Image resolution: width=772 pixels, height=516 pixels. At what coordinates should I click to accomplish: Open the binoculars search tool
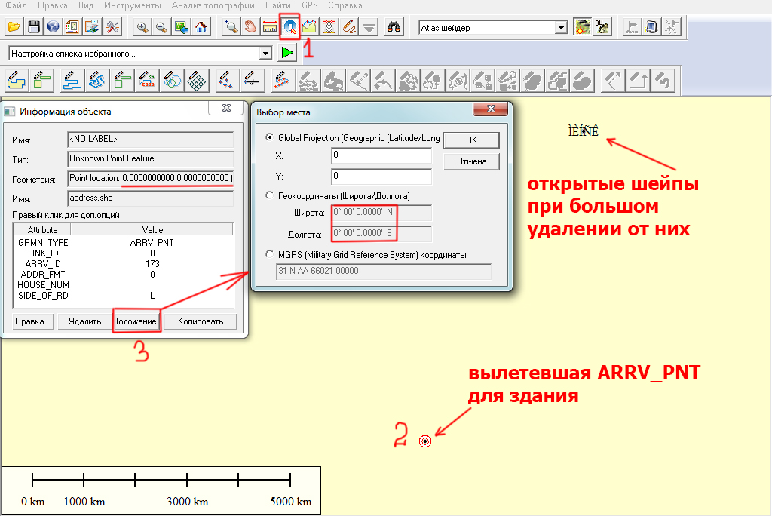(393, 27)
